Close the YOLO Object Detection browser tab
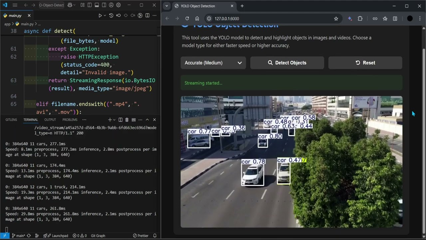This screenshot has height=240, width=426. tap(232, 6)
